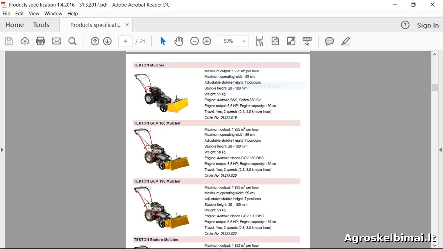Add a comment speech bubble
The height and width of the screenshot is (249, 443).
click(x=329, y=41)
